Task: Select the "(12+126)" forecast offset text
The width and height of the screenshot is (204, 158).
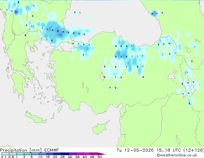Action: click(x=194, y=150)
